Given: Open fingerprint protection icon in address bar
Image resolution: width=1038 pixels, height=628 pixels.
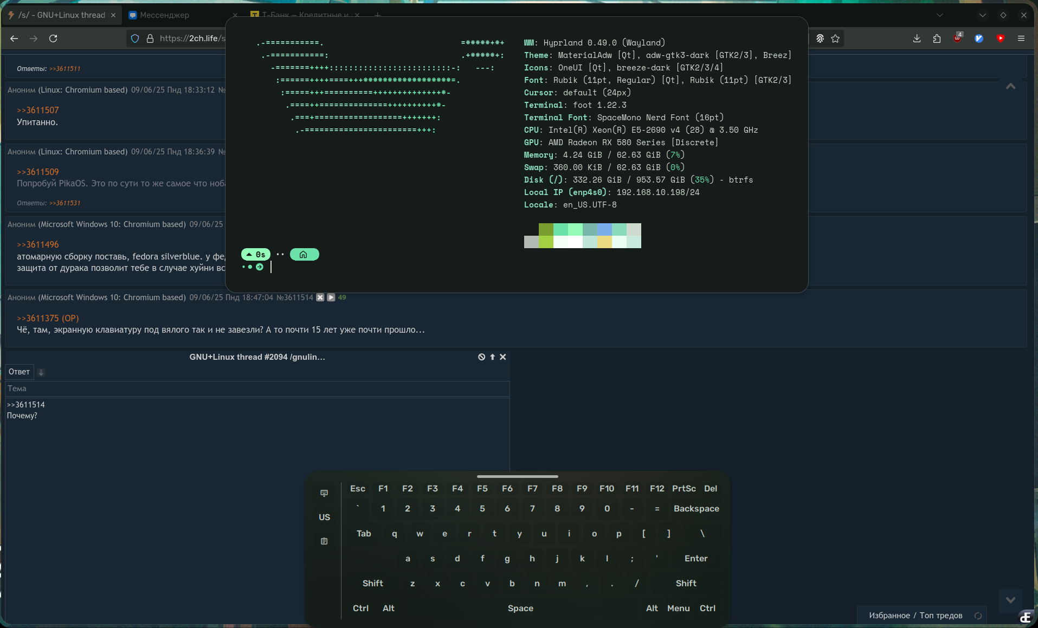Looking at the screenshot, I should [820, 38].
